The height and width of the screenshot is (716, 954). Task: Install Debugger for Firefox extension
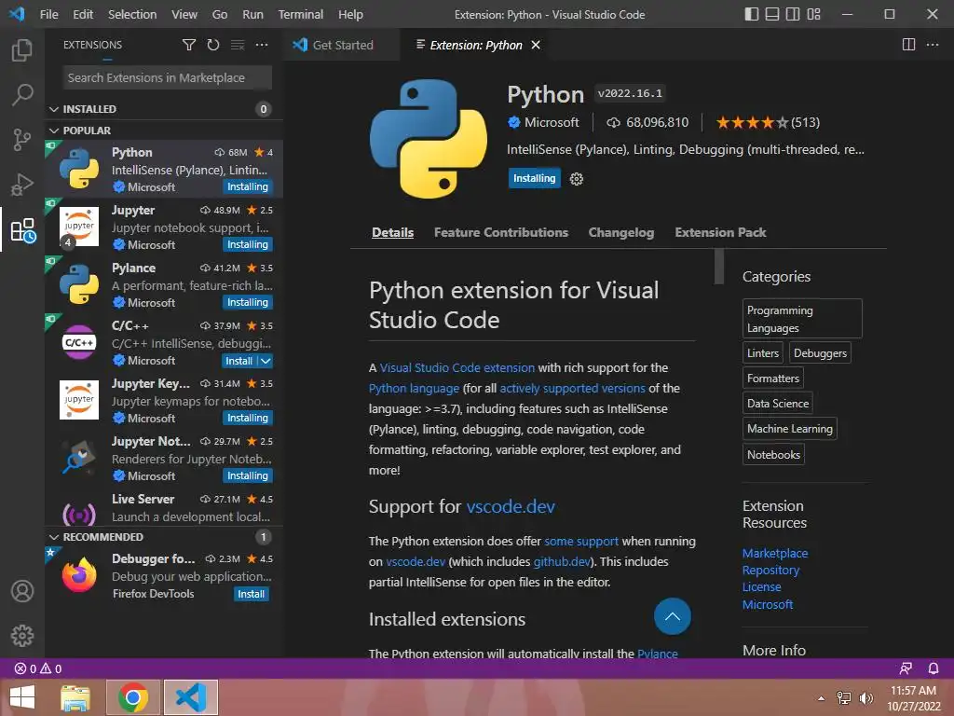252,594
